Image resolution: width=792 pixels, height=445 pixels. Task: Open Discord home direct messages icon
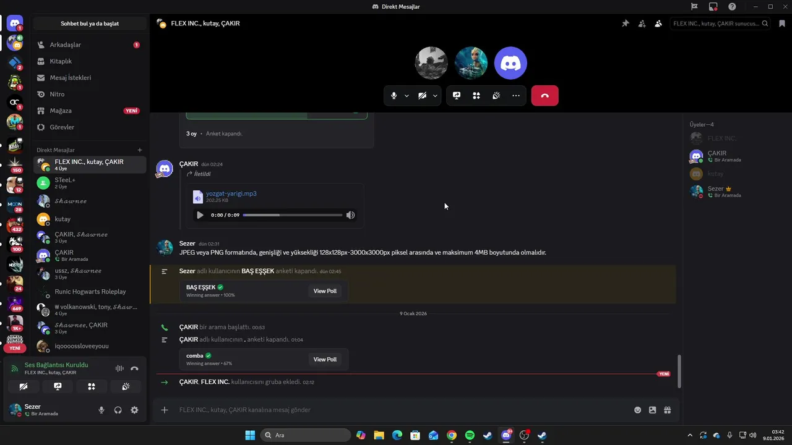15,23
